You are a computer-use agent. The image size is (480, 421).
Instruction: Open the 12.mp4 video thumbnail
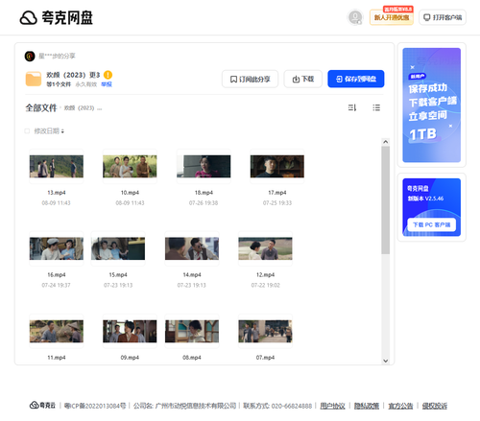[x=265, y=248]
